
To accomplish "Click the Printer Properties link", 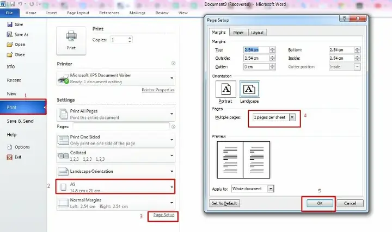I will pos(158,90).
